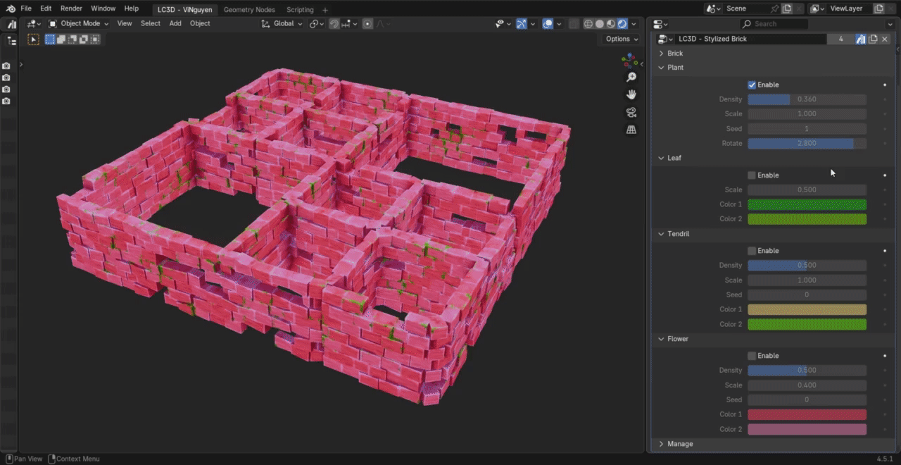The width and height of the screenshot is (901, 465).
Task: Click the zoom magnifier viewport icon
Action: [x=631, y=77]
